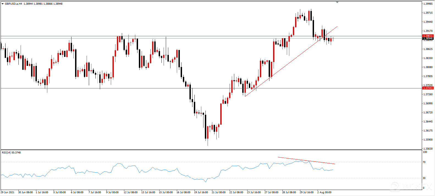This screenshot has height=196, width=435.
Task: Click the 12 Jul 08:00 time label
Action: pos(131,192)
